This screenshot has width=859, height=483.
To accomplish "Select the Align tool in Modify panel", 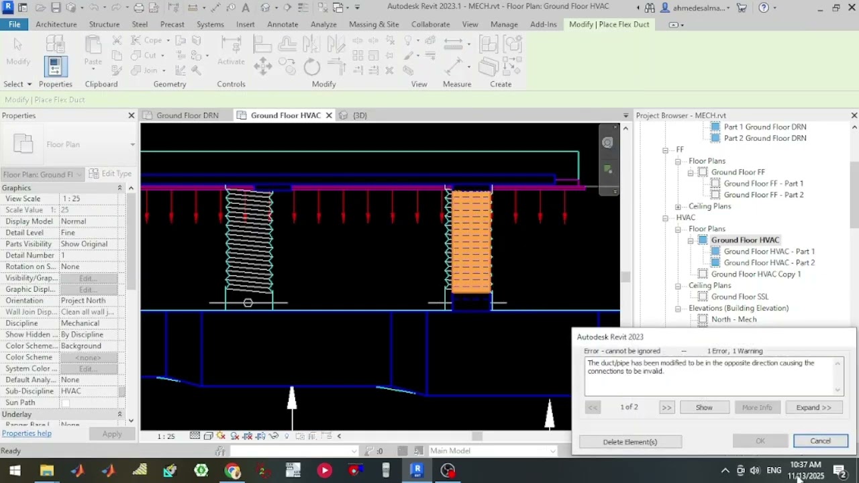I will (262, 44).
